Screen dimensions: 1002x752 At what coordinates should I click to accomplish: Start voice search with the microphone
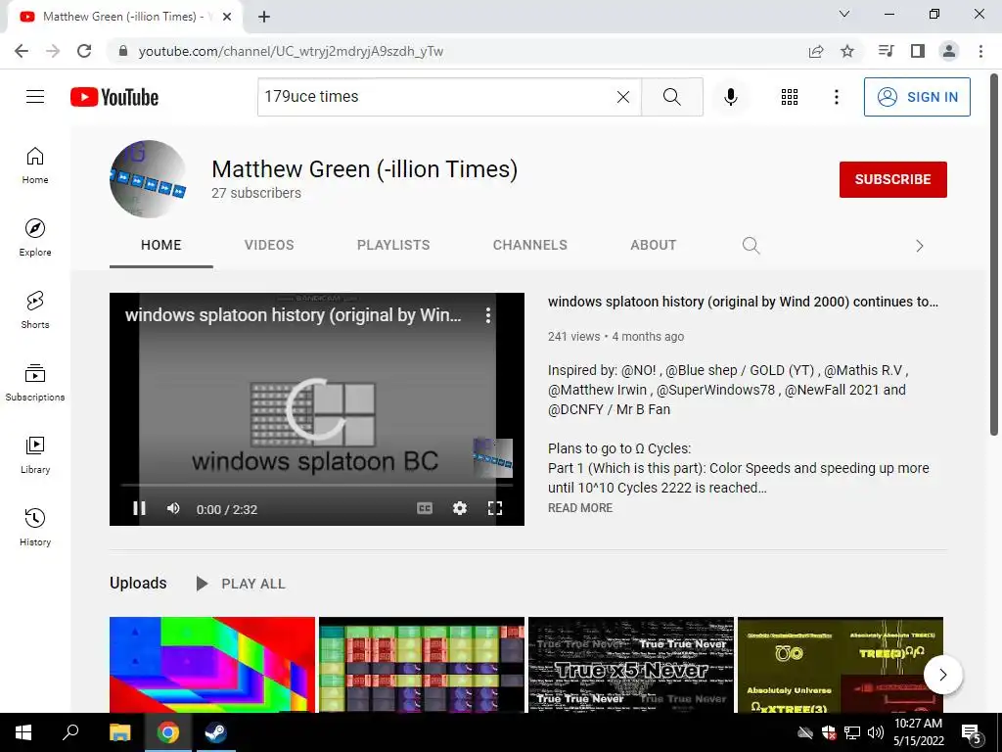(730, 97)
